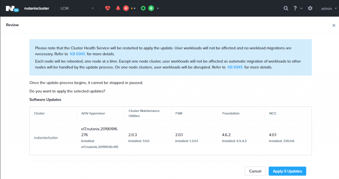Click the Software Updates heading

[45, 100]
